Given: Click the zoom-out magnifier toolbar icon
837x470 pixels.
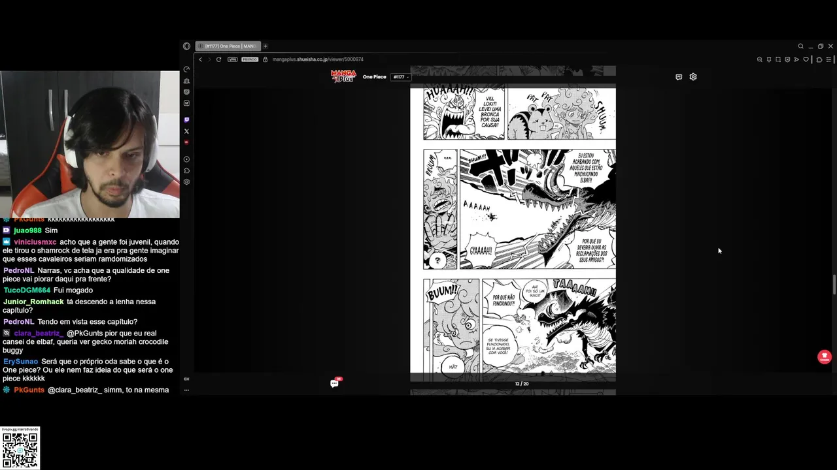Looking at the screenshot, I should pos(760,59).
